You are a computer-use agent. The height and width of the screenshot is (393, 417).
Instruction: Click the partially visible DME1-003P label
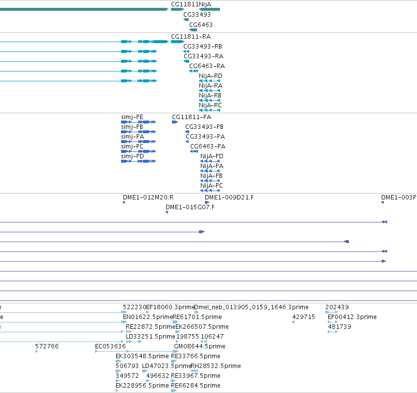399,197
